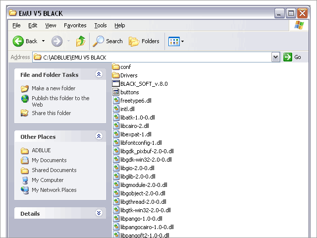Open the Favorites menu
Image resolution: width=317 pixels, height=238 pixels.
[75, 25]
